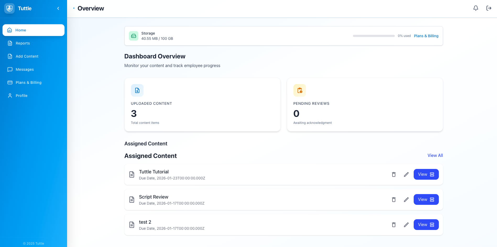
Task: Open the notification bell icon
Action: pyautogui.click(x=476, y=8)
